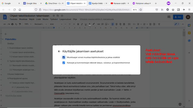193x108 pixels.
Task: Open comment history icon
Action: (x=169, y=17)
